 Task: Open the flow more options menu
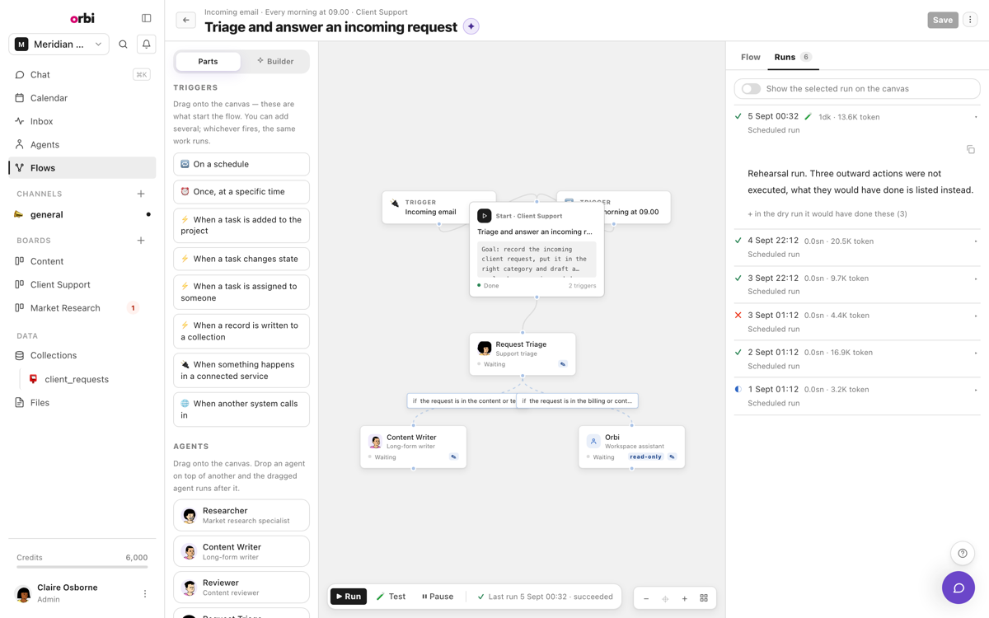tap(970, 20)
